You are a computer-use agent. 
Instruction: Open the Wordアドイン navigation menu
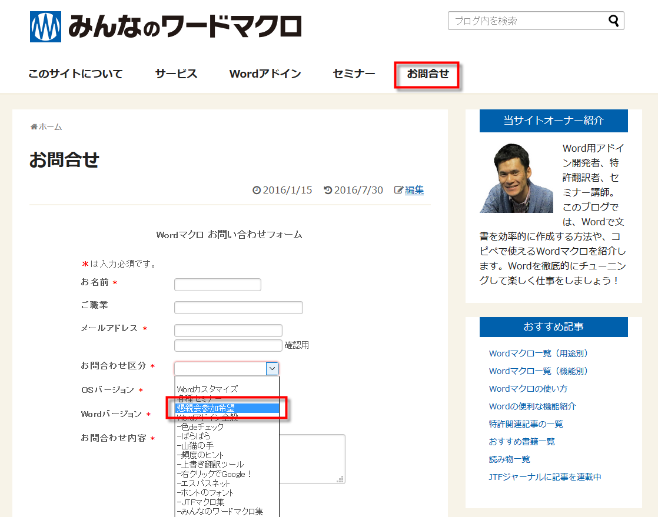[265, 74]
